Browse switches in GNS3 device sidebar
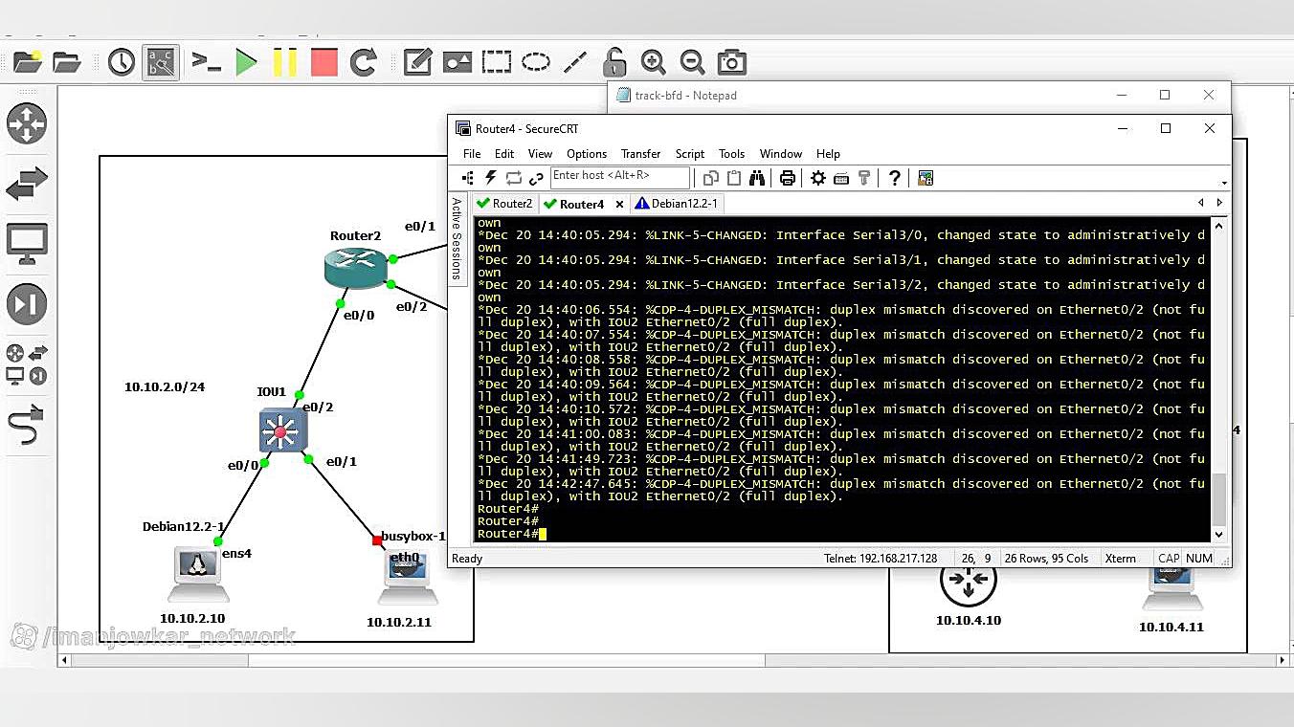Screen dimensions: 1294x727 click(27, 184)
